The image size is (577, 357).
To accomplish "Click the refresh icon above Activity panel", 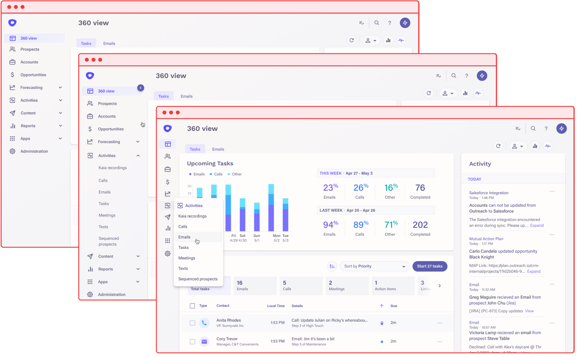I will 498,146.
